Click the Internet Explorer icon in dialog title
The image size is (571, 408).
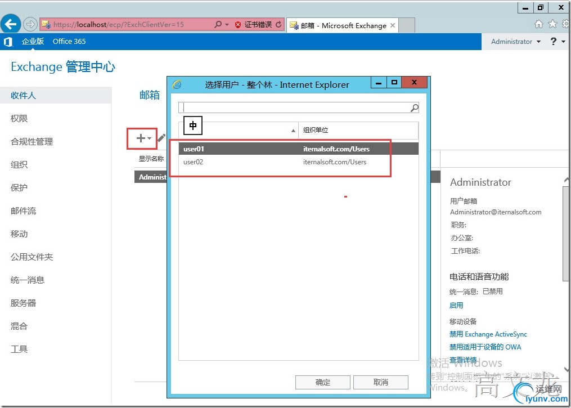coord(177,84)
